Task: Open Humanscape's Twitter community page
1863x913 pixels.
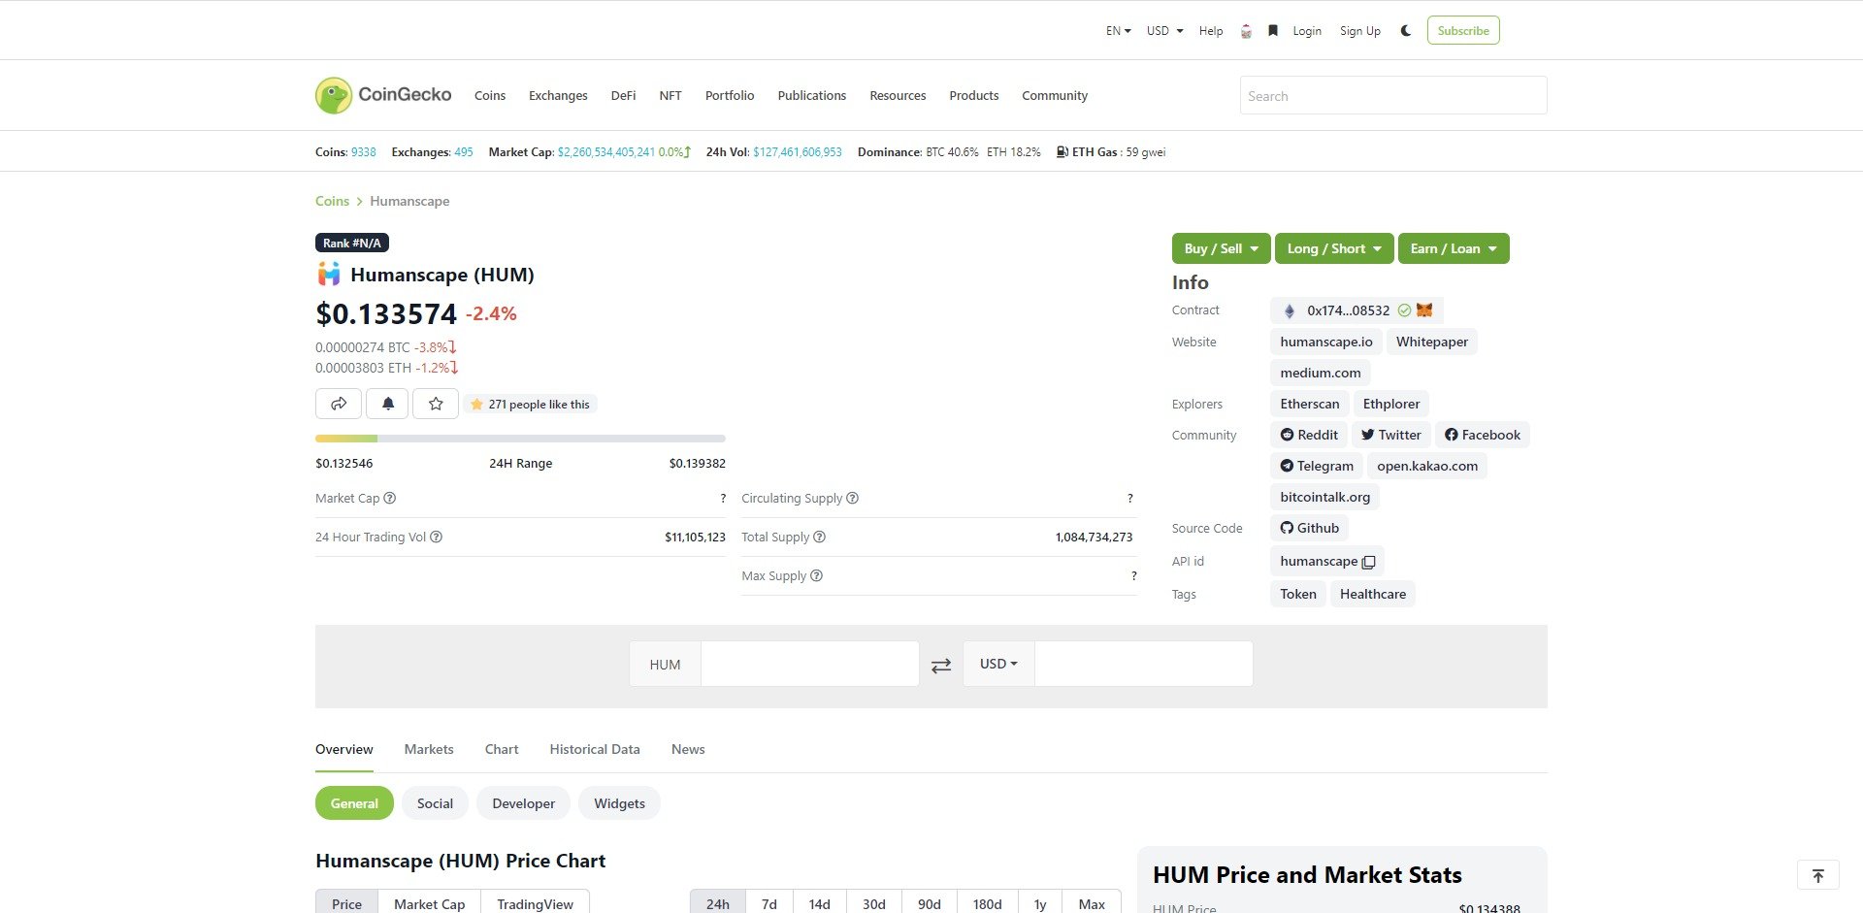Action: 1390,434
